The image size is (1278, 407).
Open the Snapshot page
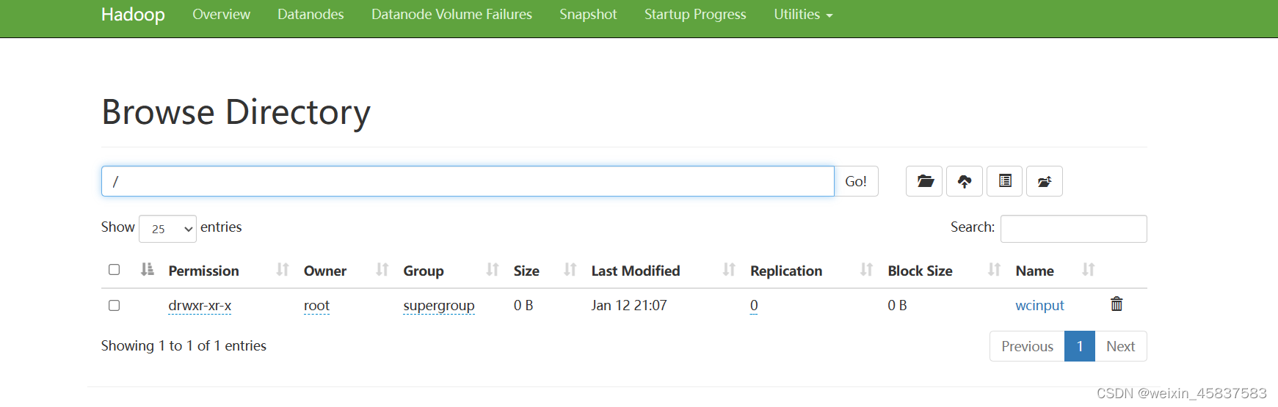point(588,15)
